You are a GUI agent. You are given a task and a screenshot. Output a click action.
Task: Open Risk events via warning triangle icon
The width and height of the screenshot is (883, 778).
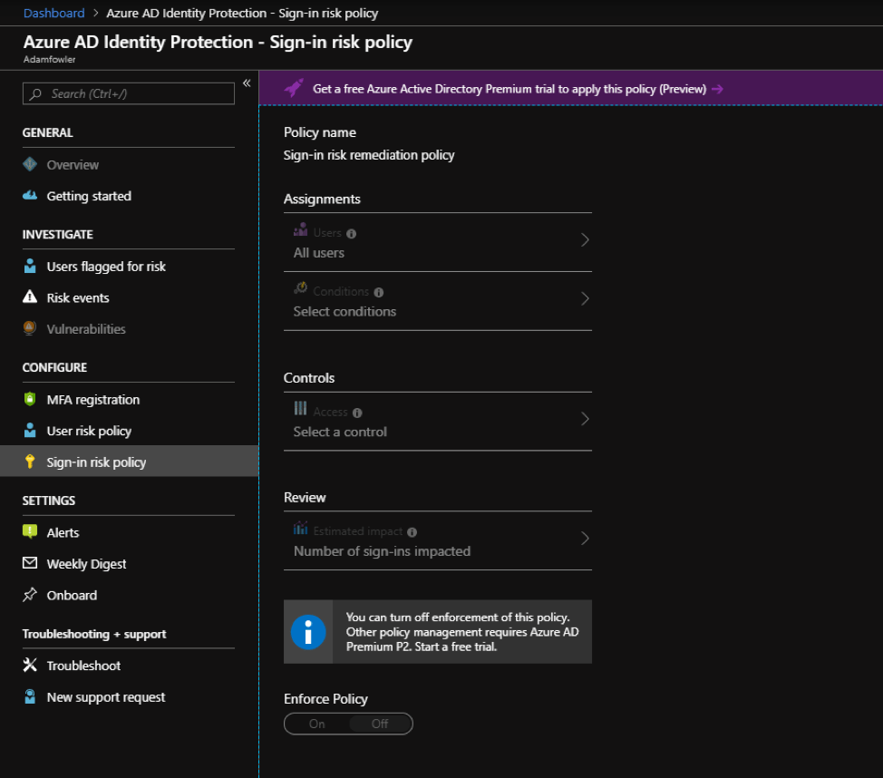click(x=30, y=297)
